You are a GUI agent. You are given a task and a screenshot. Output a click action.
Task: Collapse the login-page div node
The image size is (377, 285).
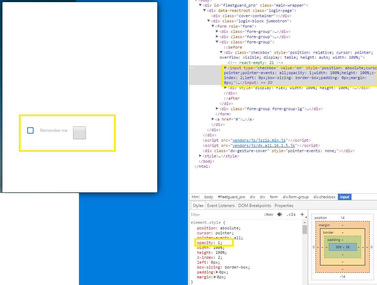click(x=204, y=10)
